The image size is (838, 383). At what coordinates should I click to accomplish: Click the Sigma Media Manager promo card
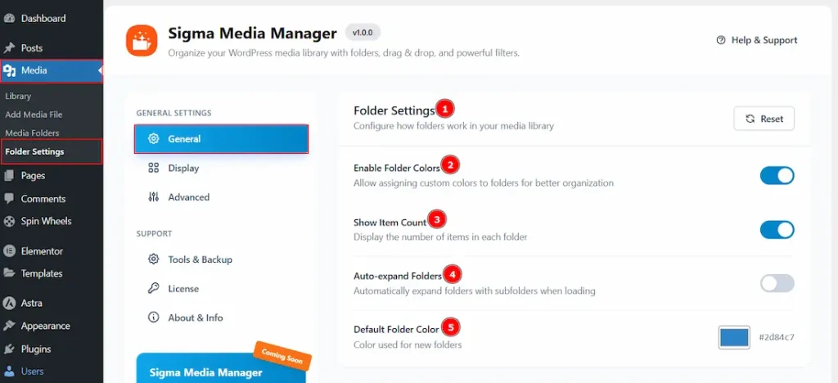tap(223, 368)
